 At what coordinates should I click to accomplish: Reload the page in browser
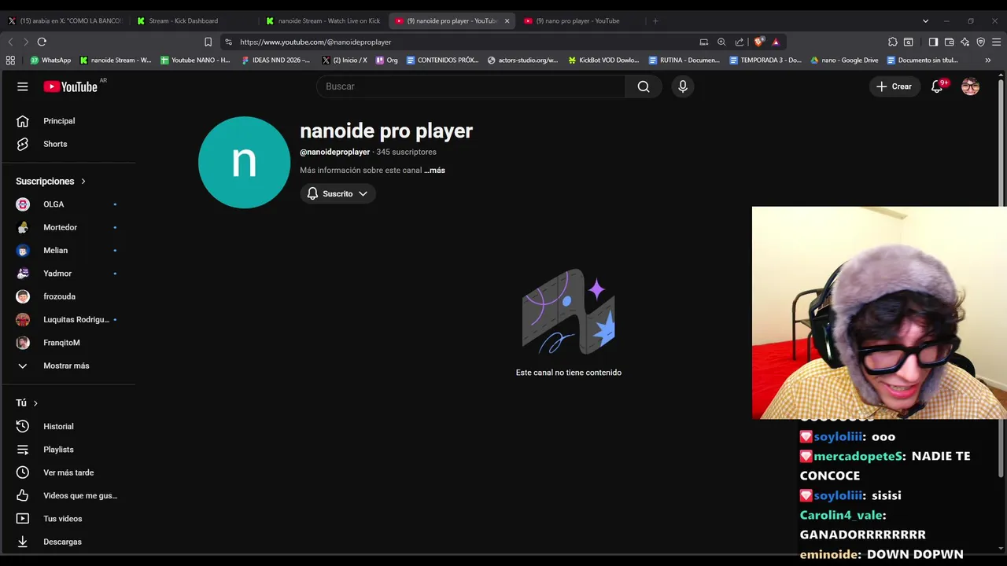(x=42, y=42)
